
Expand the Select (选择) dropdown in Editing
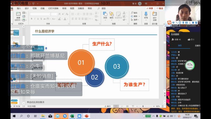click(139, 20)
